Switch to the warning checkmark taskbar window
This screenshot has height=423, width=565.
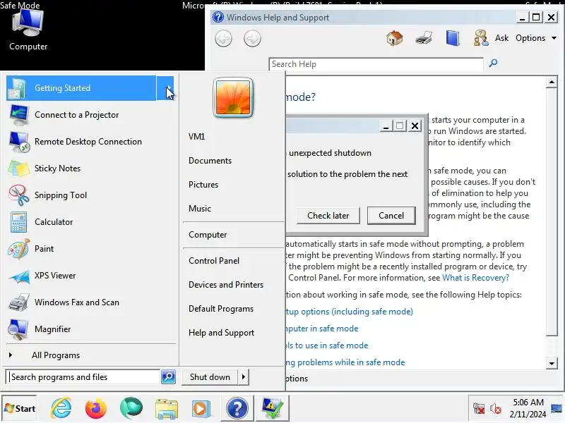point(272,409)
